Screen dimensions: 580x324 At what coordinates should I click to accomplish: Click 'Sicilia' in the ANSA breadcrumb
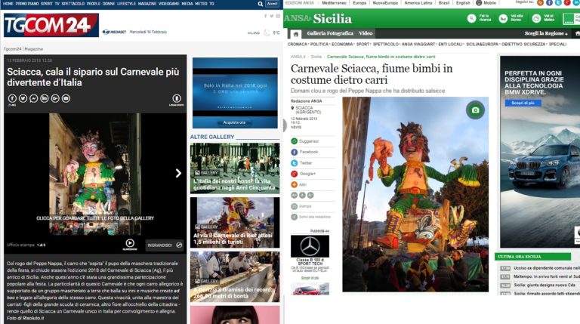[x=316, y=56]
